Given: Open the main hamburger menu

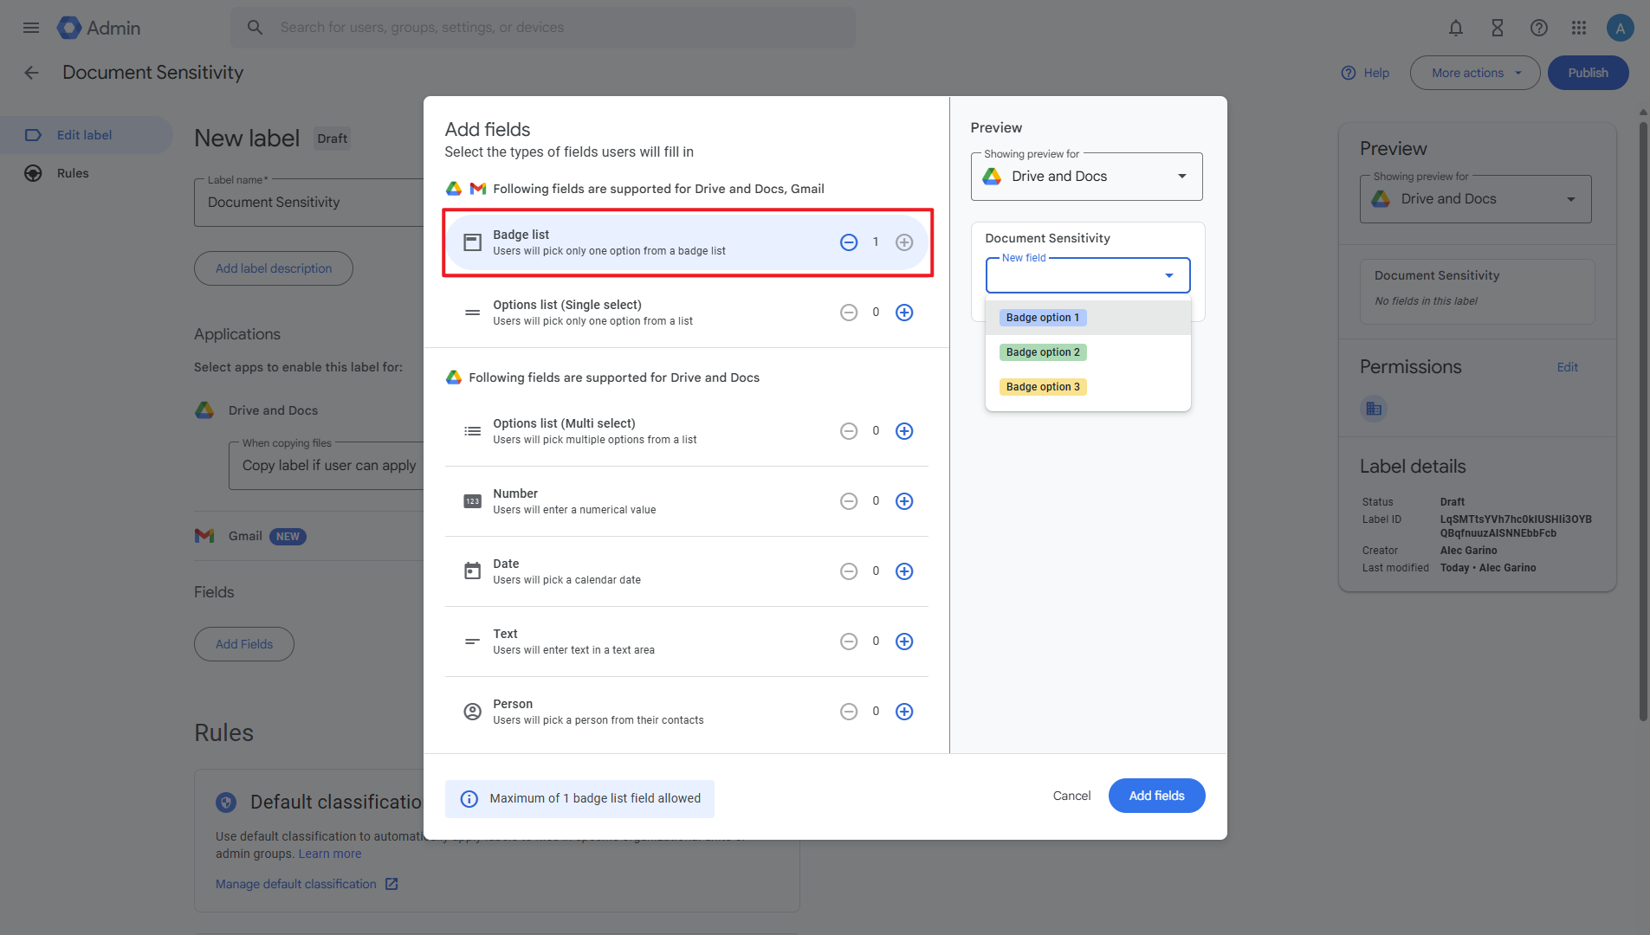Looking at the screenshot, I should [x=31, y=28].
